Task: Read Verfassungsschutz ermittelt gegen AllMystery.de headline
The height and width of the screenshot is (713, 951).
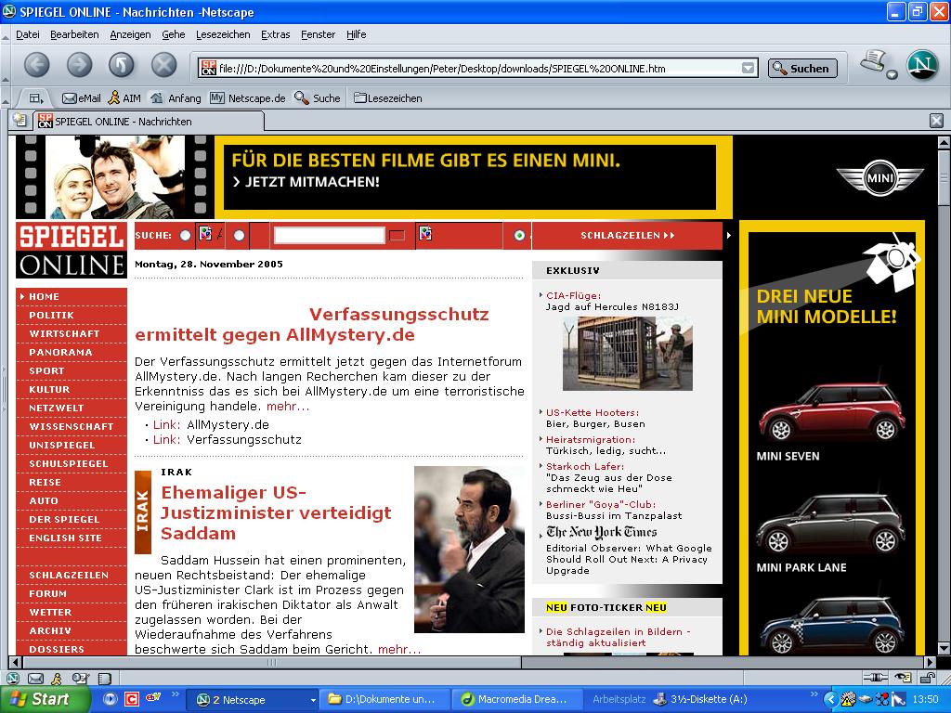Action: (x=312, y=324)
